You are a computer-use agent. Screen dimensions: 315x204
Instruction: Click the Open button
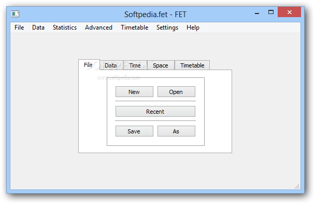pos(176,92)
